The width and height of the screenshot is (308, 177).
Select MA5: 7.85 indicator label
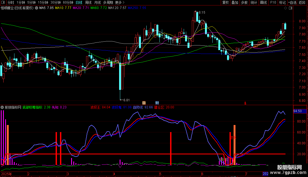coord(46,8)
